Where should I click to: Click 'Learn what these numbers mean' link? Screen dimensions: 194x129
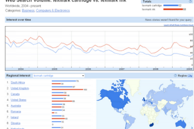coord(178,25)
